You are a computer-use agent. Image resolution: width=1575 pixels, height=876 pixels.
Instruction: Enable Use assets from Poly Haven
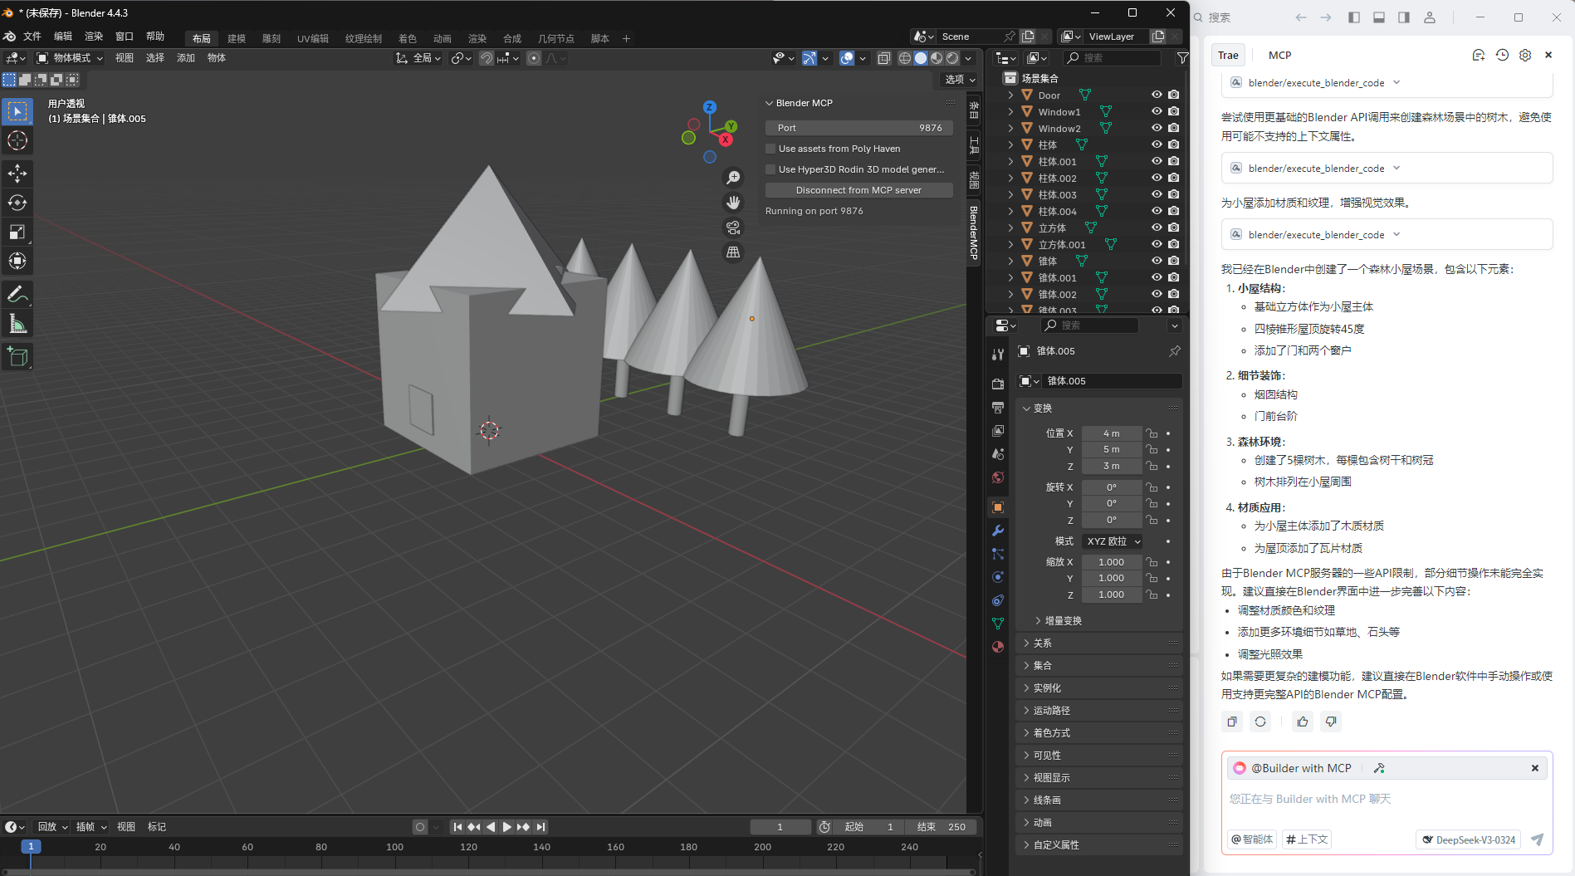click(x=770, y=149)
